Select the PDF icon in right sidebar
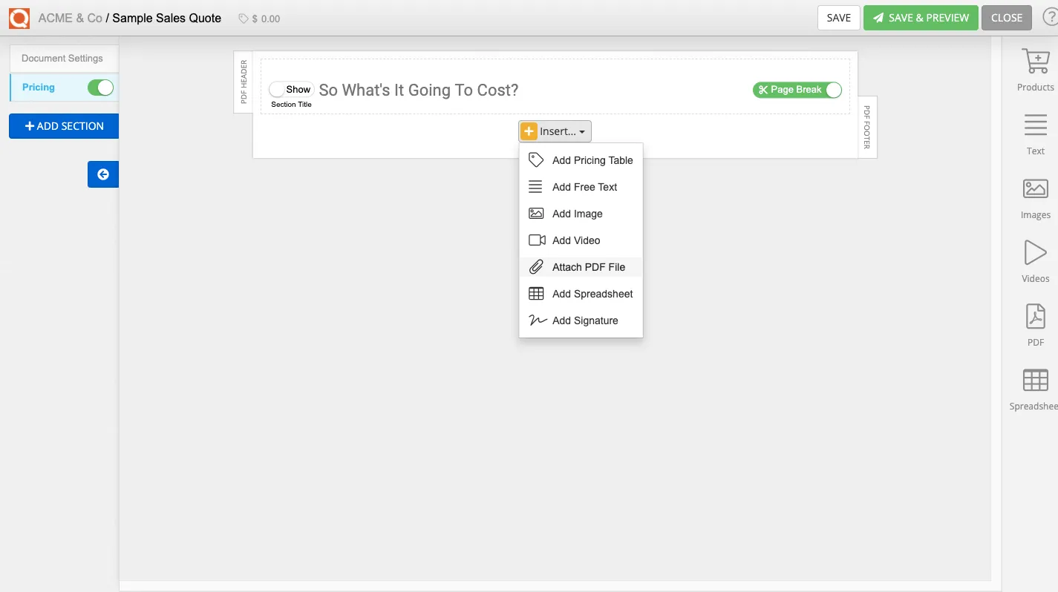The width and height of the screenshot is (1058, 592). (x=1035, y=317)
